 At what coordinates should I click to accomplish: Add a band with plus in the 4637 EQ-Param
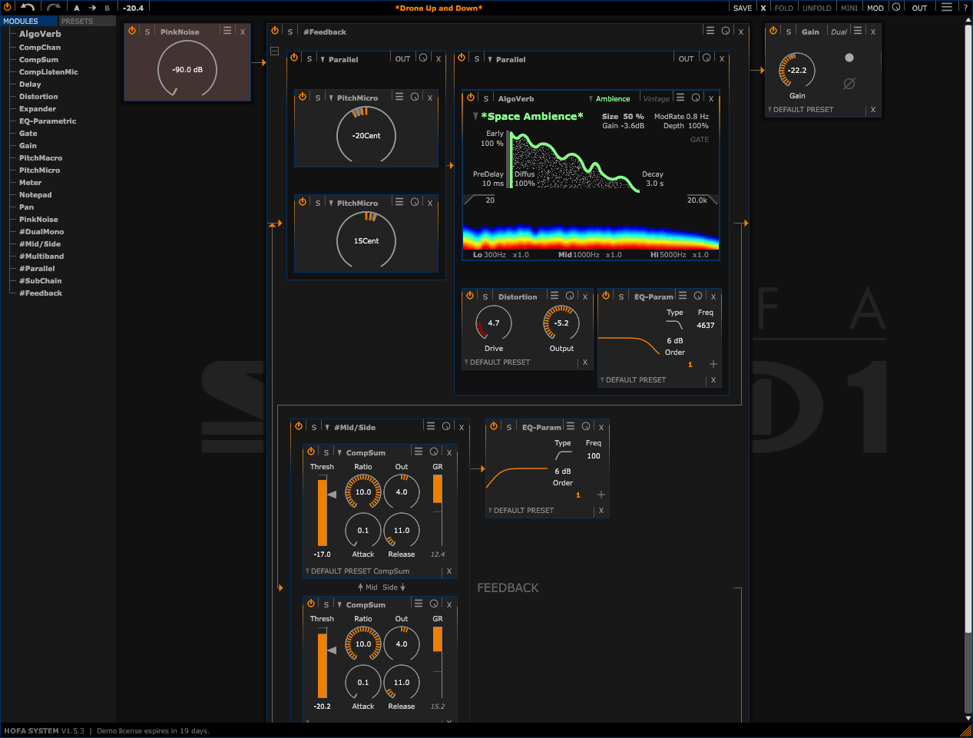point(713,364)
